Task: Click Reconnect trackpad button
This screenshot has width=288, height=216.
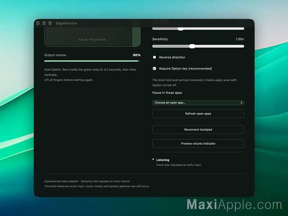Action: (x=198, y=130)
